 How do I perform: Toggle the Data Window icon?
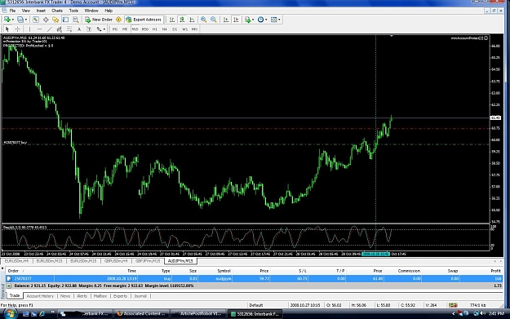[x=46, y=20]
